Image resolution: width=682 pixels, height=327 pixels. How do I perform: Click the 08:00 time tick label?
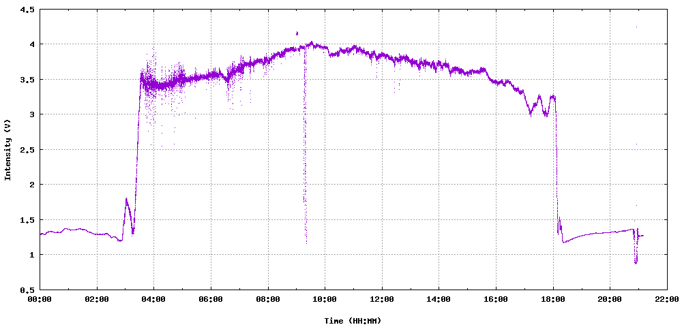268,299
